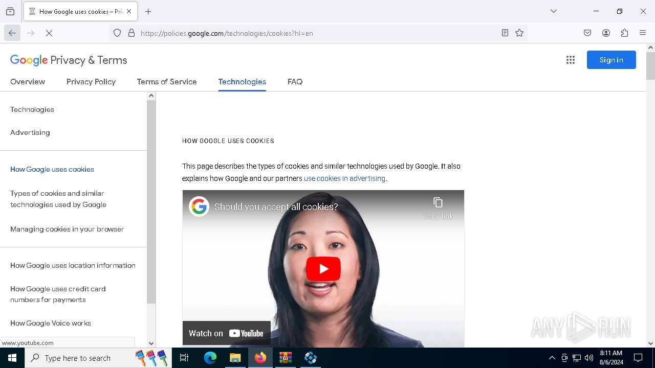The height and width of the screenshot is (368, 655).
Task: Show hidden tray icons chevron
Action: tap(552, 358)
